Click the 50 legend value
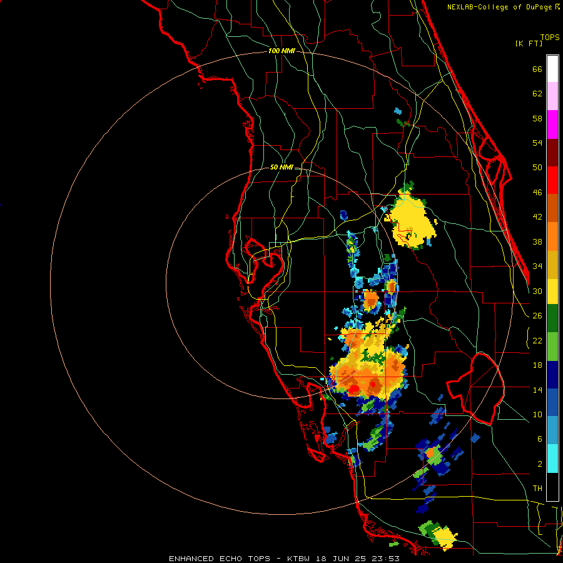The image size is (563, 563). tap(537, 168)
